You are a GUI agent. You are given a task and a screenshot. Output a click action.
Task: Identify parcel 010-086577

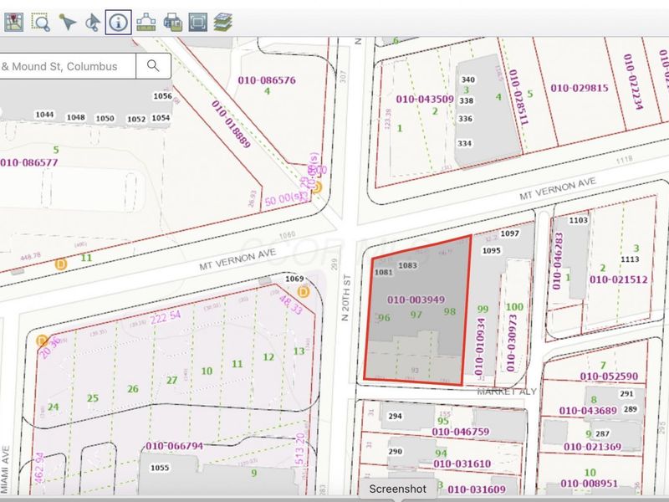[28, 162]
